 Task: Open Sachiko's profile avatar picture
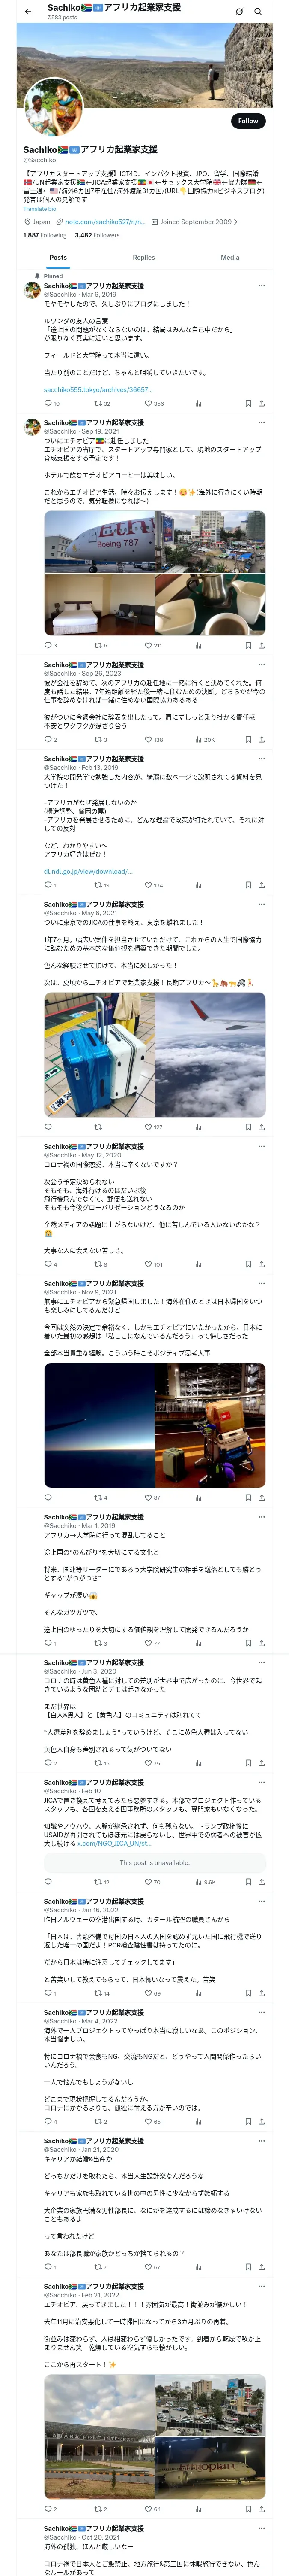point(54,107)
